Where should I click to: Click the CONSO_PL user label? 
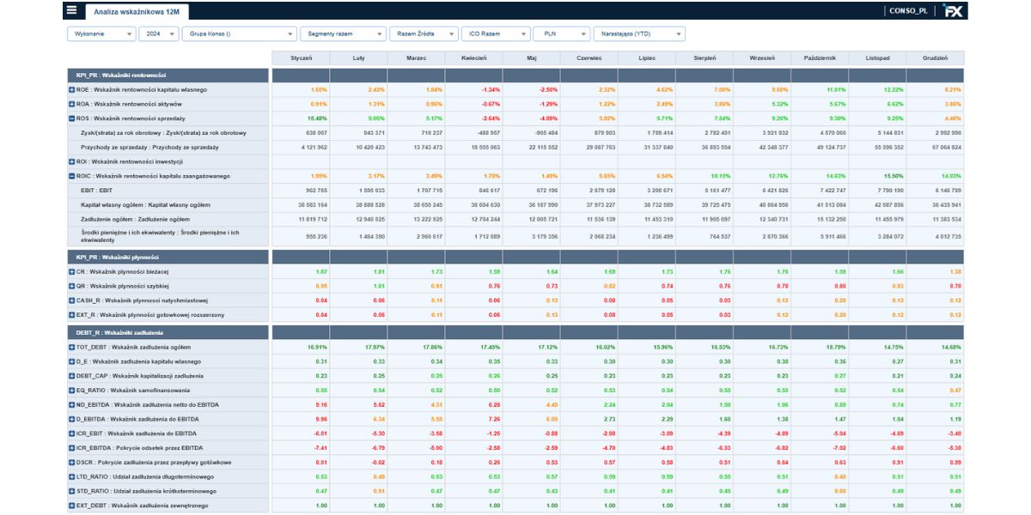click(x=908, y=10)
